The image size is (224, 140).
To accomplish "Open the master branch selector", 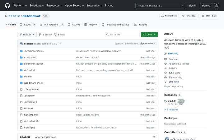I will point(27,35).
